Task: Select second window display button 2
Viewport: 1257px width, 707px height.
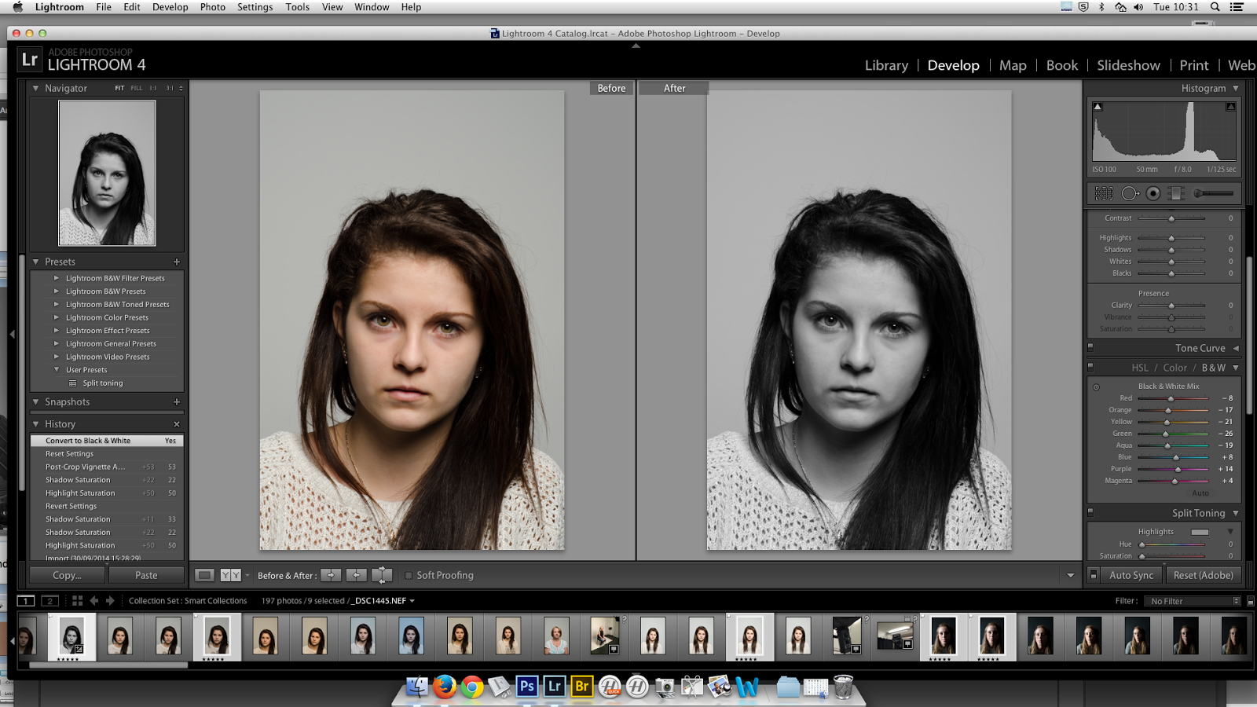Action: click(x=50, y=600)
